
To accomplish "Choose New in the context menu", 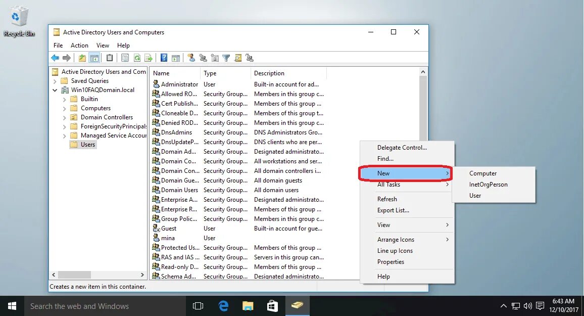I will pyautogui.click(x=406, y=173).
